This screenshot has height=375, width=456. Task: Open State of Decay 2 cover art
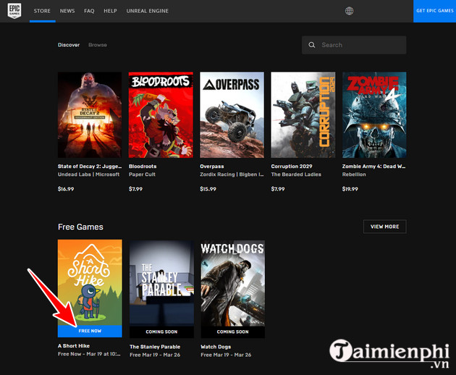90,115
